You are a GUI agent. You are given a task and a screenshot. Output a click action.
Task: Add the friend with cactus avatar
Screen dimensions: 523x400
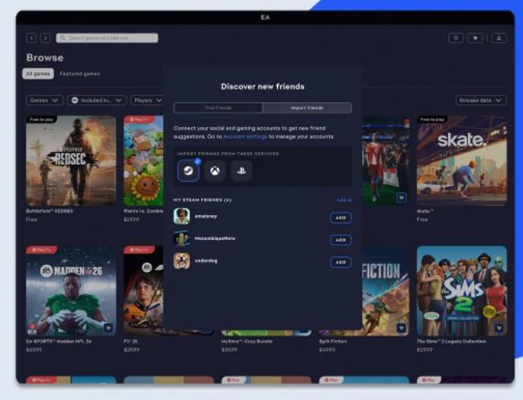click(x=341, y=240)
